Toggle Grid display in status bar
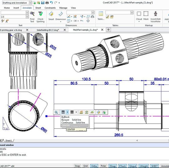Image resolution: width=169 pixels, height=168 pixels. (x=85, y=166)
